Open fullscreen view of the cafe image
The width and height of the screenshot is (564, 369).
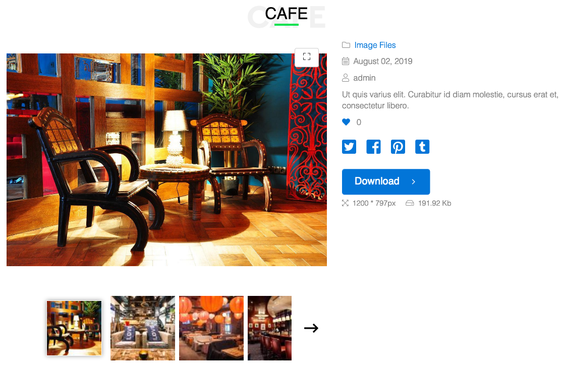[x=306, y=57]
